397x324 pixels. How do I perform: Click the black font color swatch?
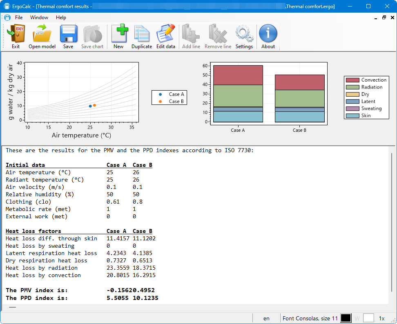coord(346,318)
